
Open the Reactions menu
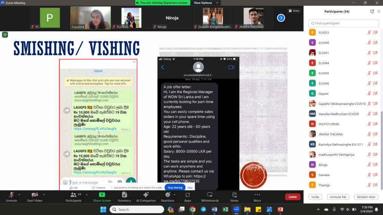[x=168, y=197]
